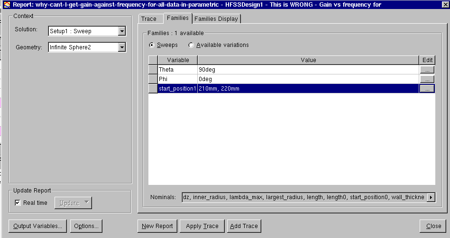450x238 pixels.
Task: Expand the Nominals list arrow button
Action: [x=431, y=197]
